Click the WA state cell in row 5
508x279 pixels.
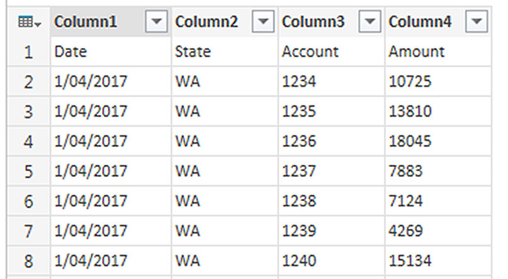[x=224, y=171]
